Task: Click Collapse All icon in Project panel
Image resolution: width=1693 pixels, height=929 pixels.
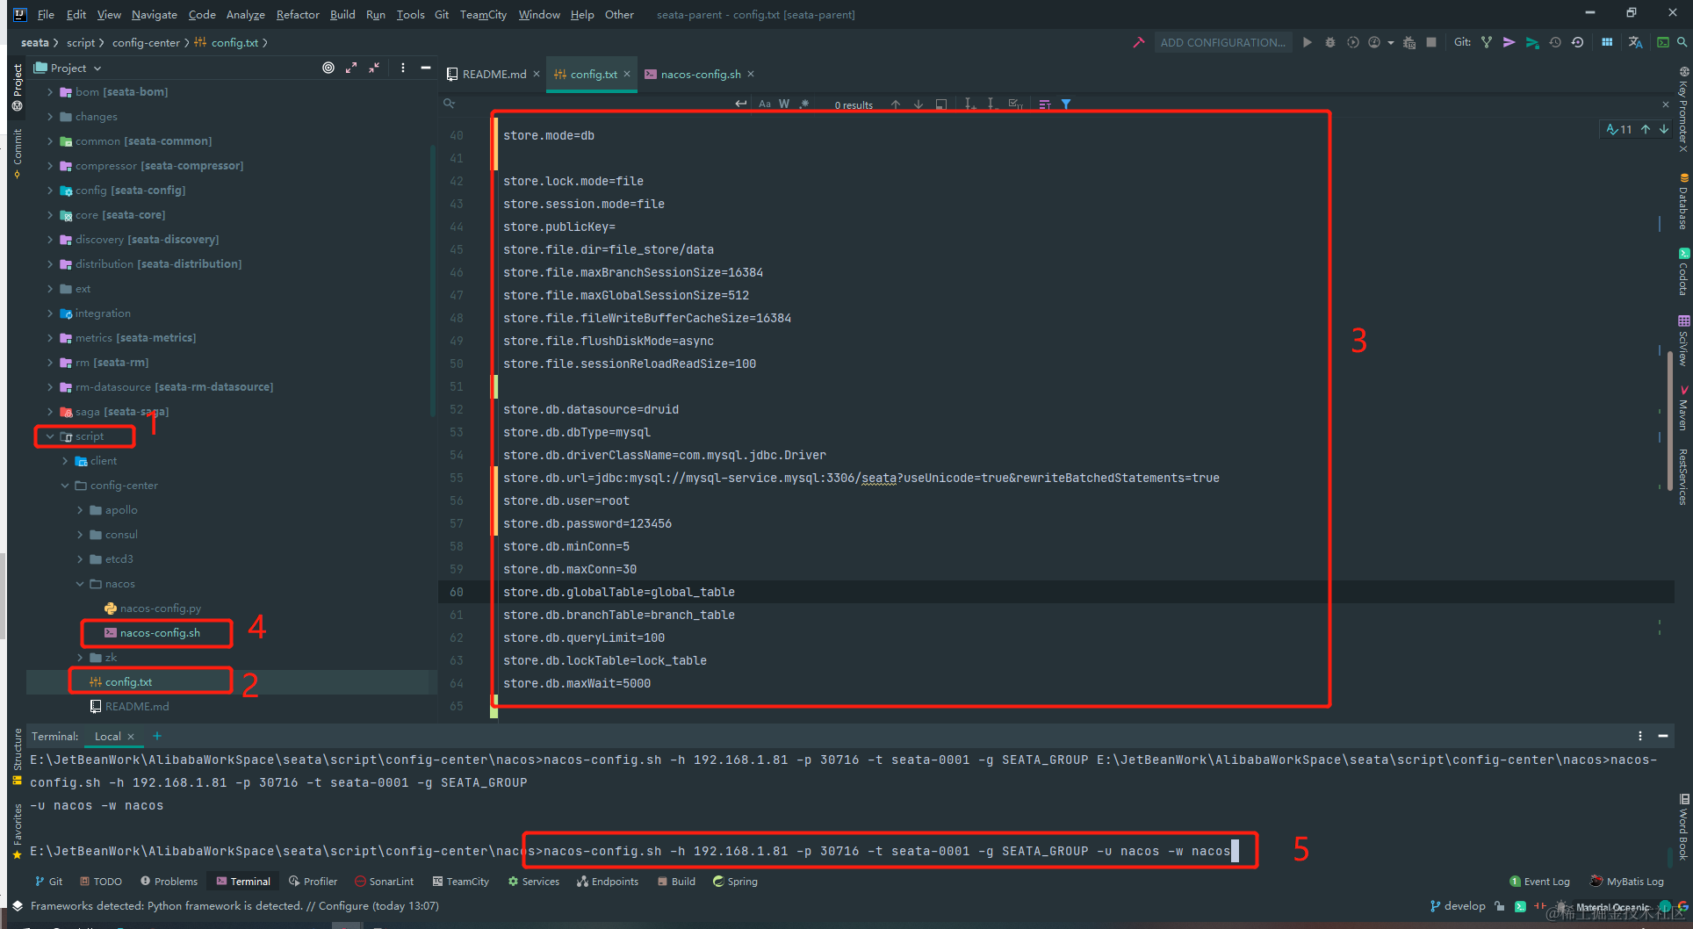Action: point(374,68)
